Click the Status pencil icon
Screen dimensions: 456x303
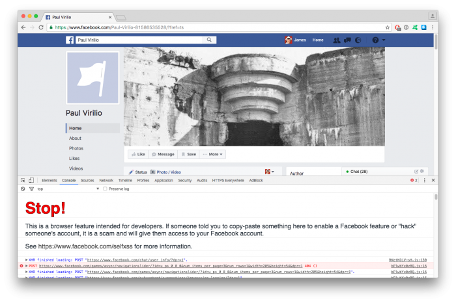(x=131, y=172)
